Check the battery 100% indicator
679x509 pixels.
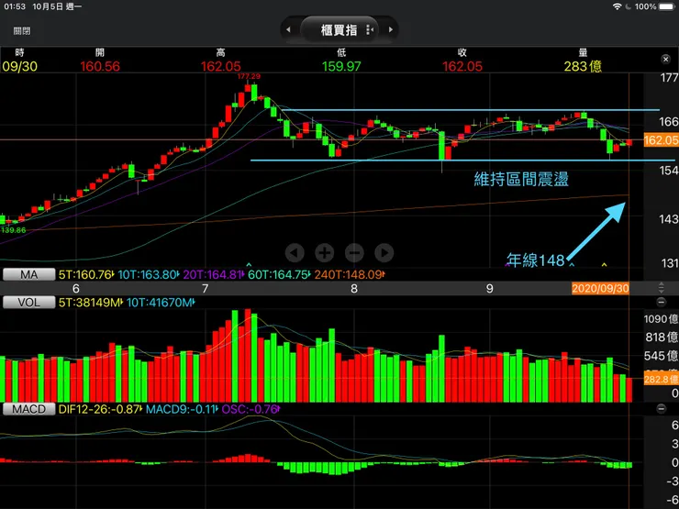[x=655, y=6]
